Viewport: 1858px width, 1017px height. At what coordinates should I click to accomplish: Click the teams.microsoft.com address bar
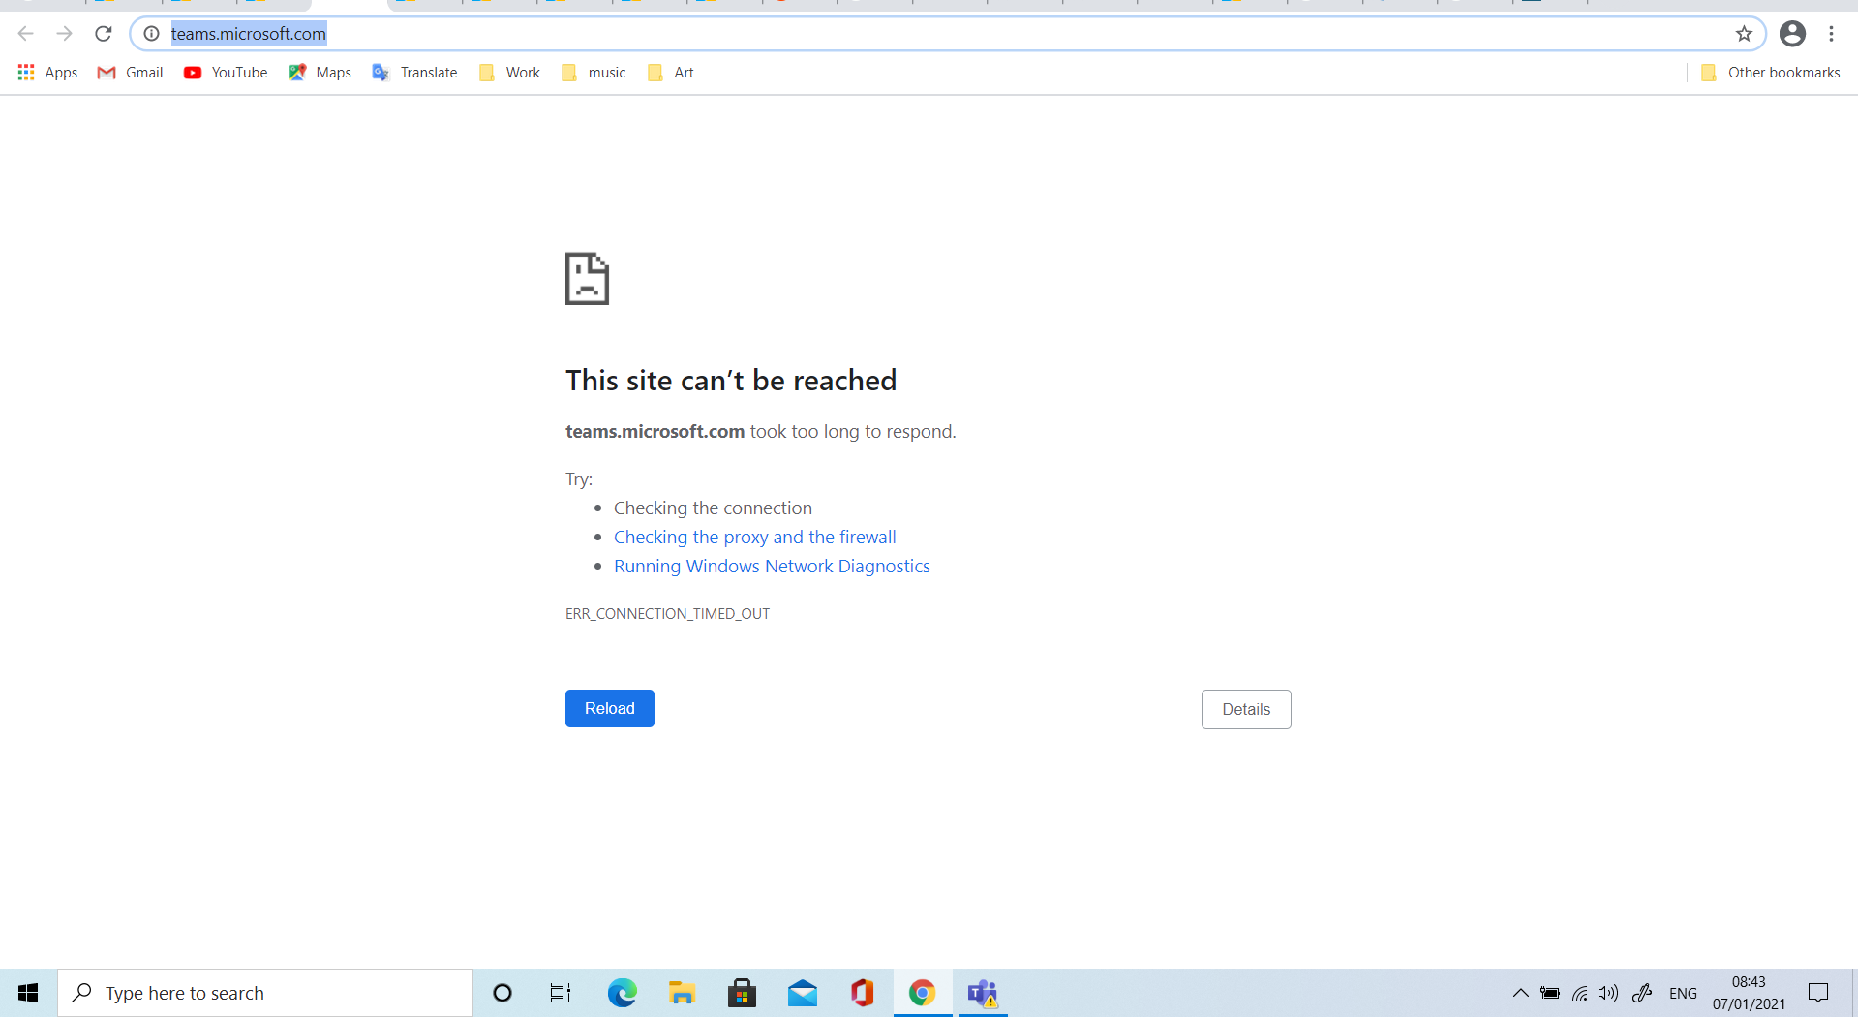[x=948, y=34]
